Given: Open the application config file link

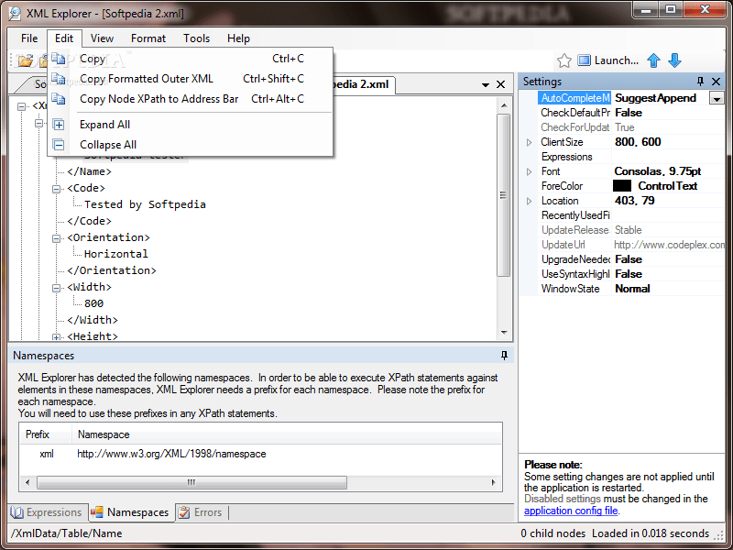Looking at the screenshot, I should [570, 511].
